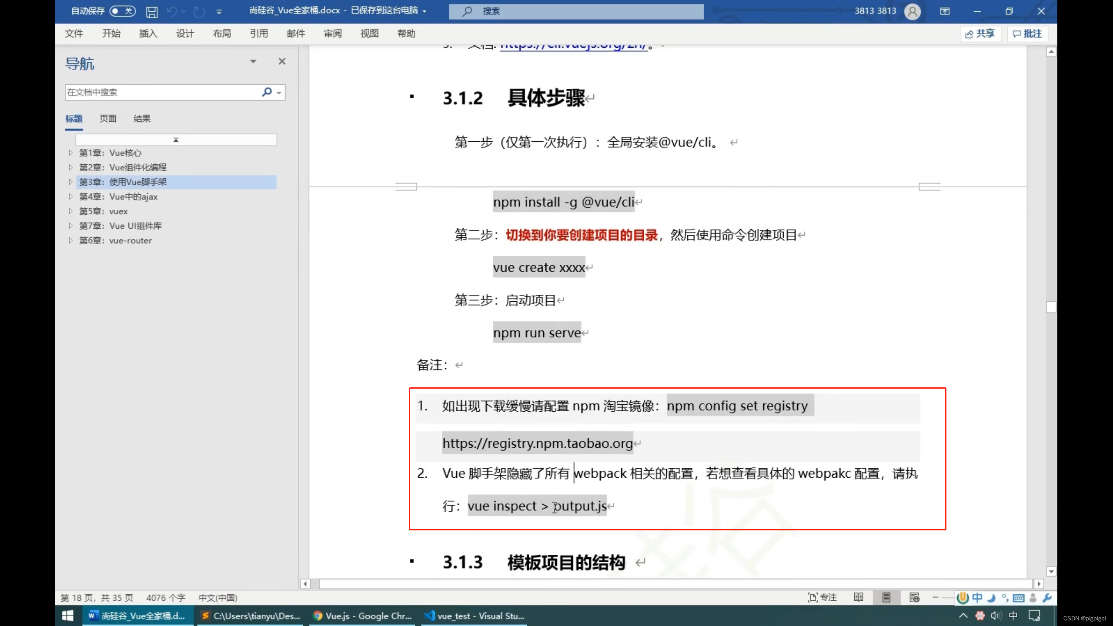The width and height of the screenshot is (1113, 626).
Task: Expand 第3章: 使用Vue脚手架 heading
Action: (x=70, y=182)
